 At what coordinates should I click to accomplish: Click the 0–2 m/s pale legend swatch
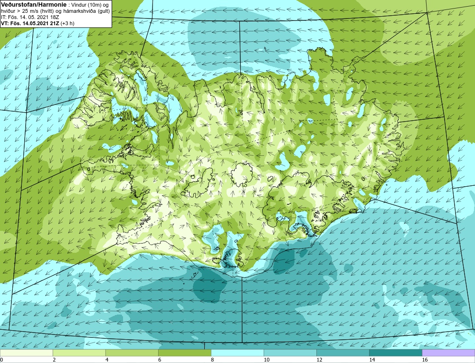pos(26,353)
